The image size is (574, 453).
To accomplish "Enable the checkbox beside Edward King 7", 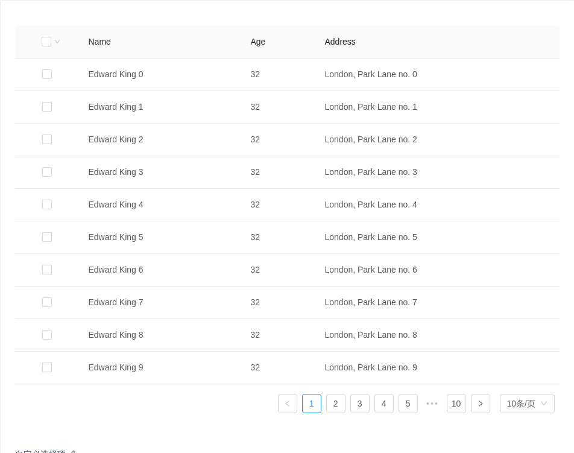I will [47, 302].
